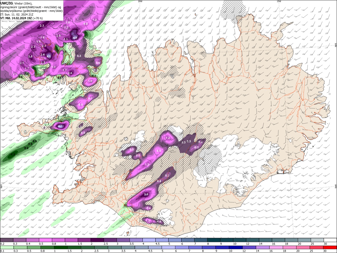This screenshot has height=253, width=337.
Task: Select the light pink swatch between 16 and 18 on the lower scale
Action: click(276, 247)
